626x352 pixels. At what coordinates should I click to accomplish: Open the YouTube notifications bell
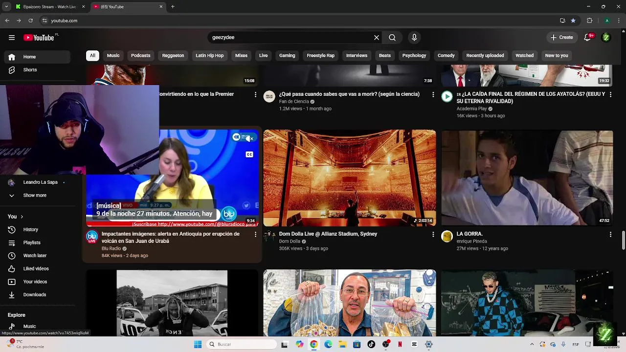tap(588, 38)
